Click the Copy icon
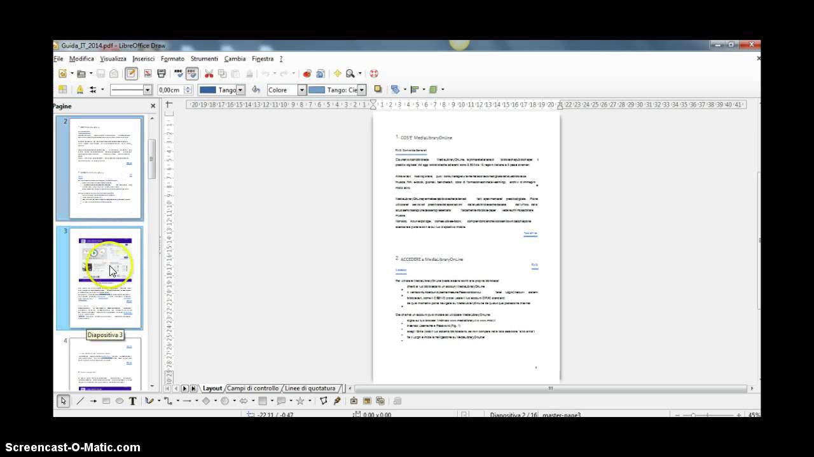This screenshot has width=814, height=457. (x=222, y=74)
